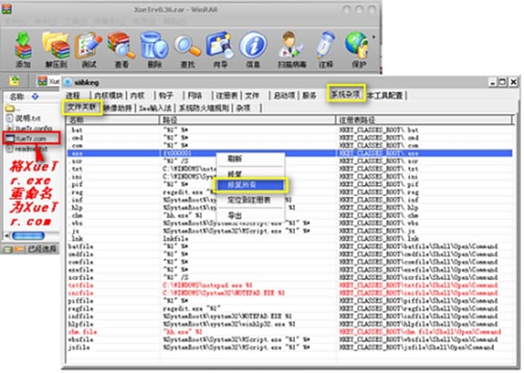
Task: Open the 注册表 (Registry) tab
Action: coord(227,95)
